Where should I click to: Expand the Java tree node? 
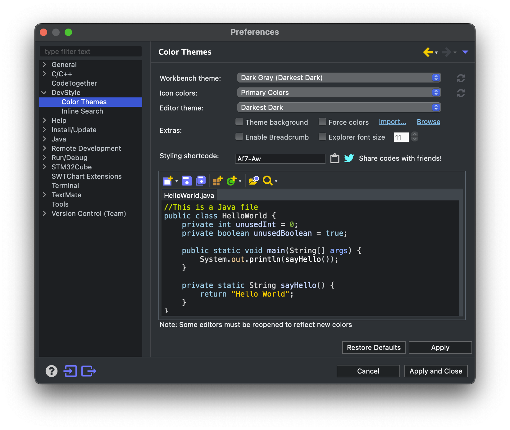[x=44, y=139]
